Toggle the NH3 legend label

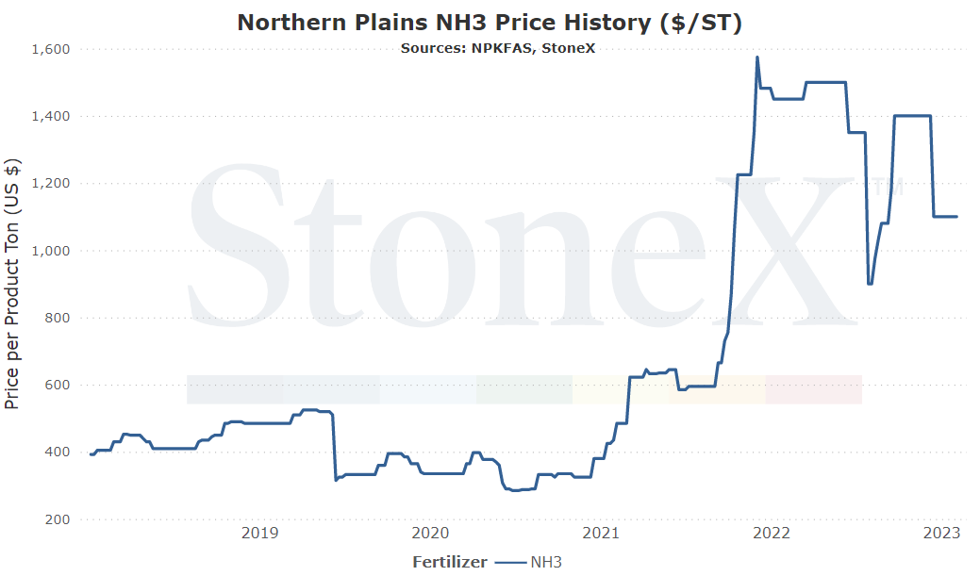(546, 562)
